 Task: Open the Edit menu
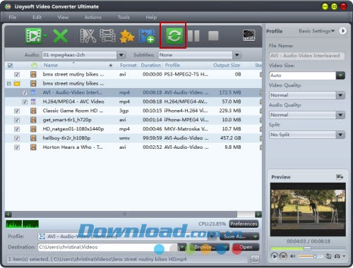point(37,18)
